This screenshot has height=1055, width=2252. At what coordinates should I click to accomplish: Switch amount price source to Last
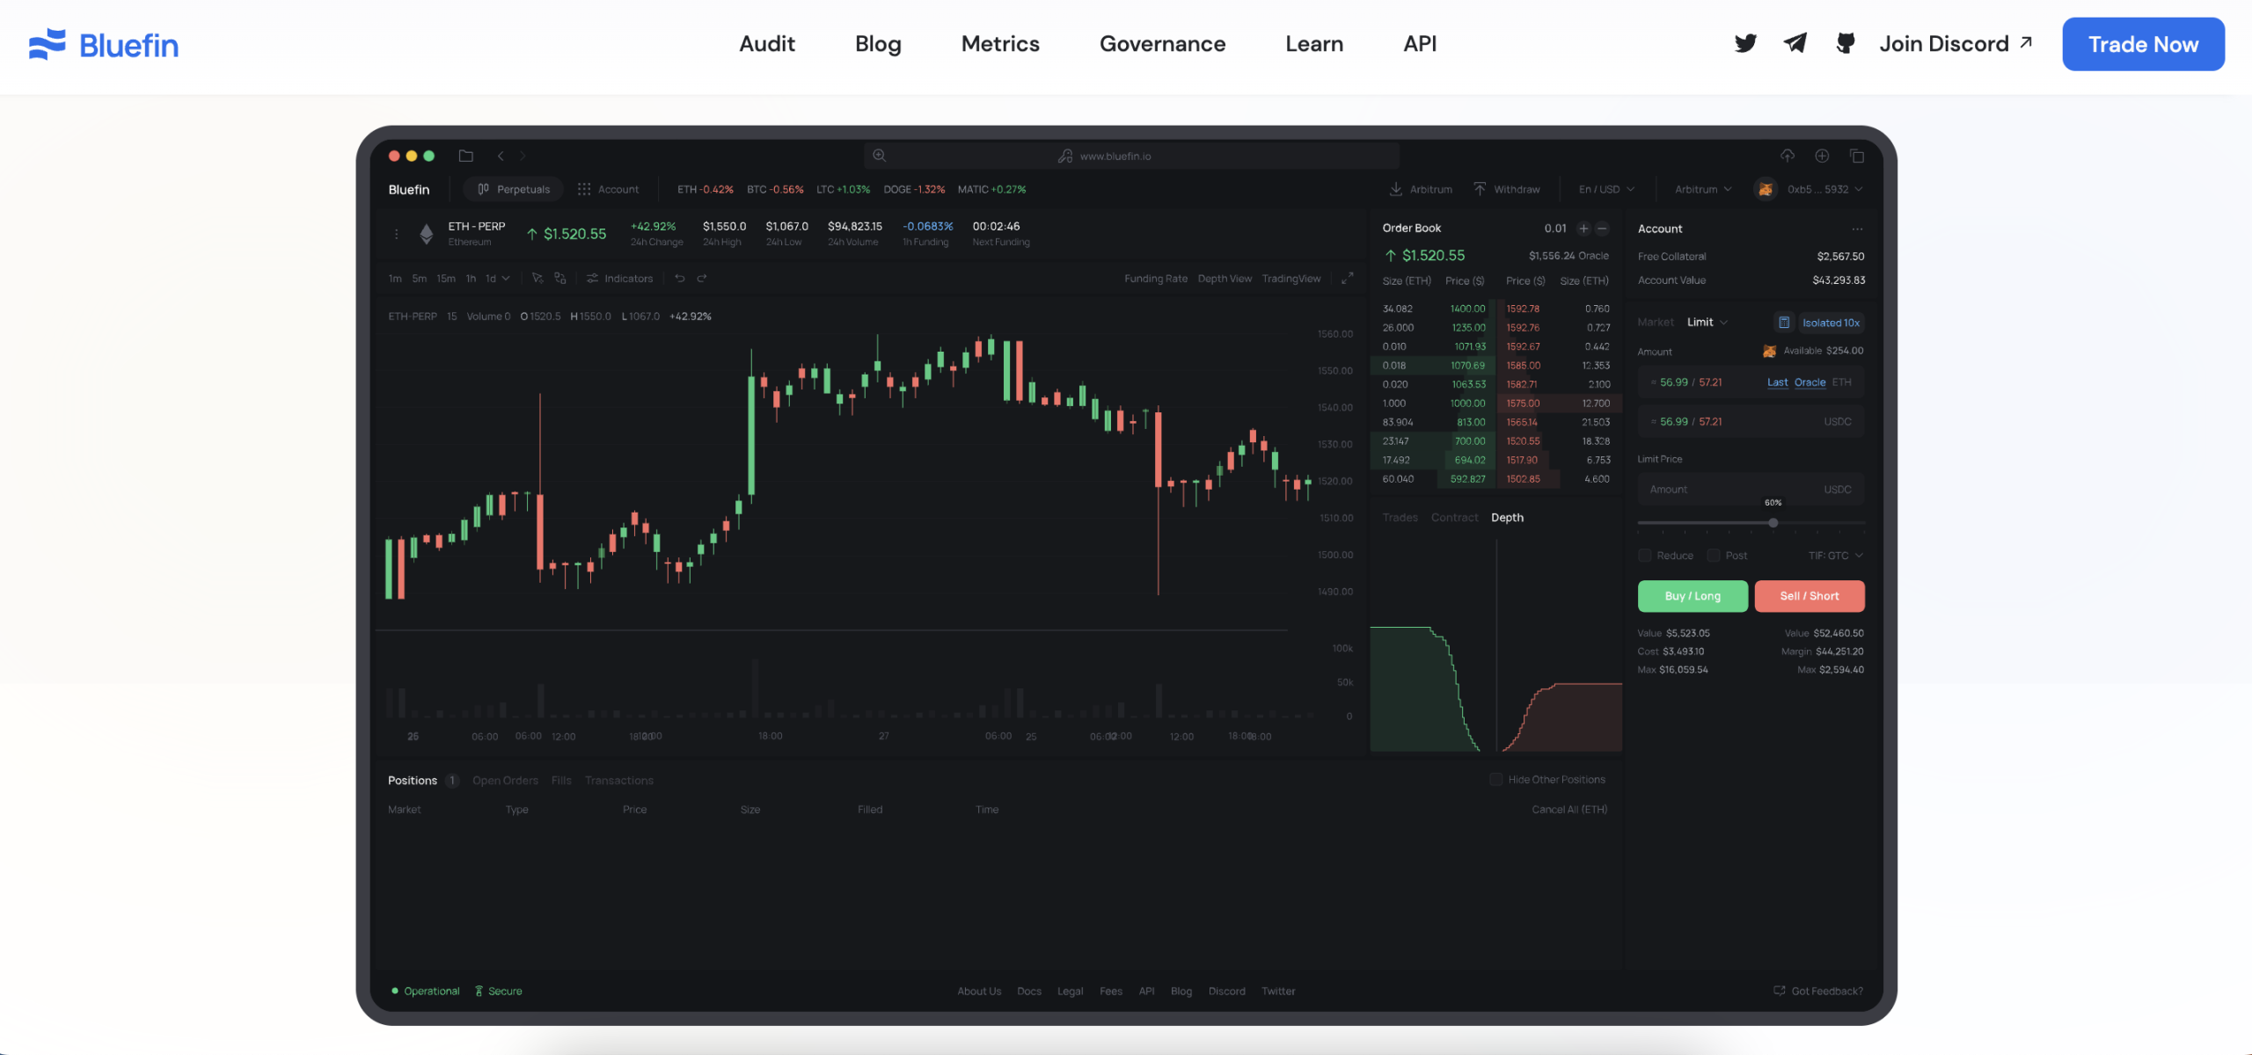(1777, 382)
